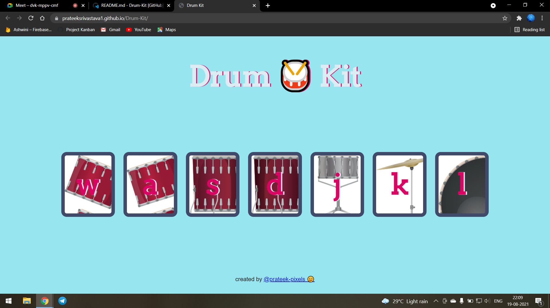The image size is (550, 308).
Task: Open clock showing 22:09 19-08-2021
Action: (x=518, y=301)
